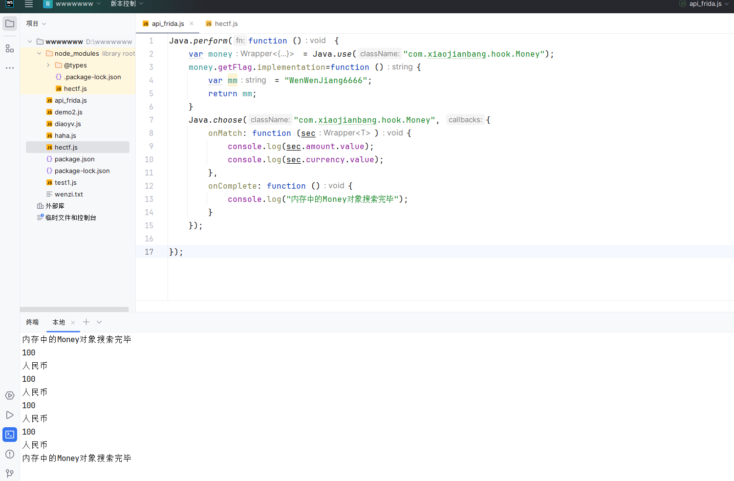The height and width of the screenshot is (481, 734).
Task: Switch to the hectf.js editor tab
Action: 221,23
